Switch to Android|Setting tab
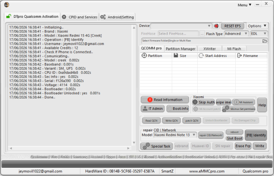Screen dimensions: 274x176 pyautogui.click(x=117, y=17)
